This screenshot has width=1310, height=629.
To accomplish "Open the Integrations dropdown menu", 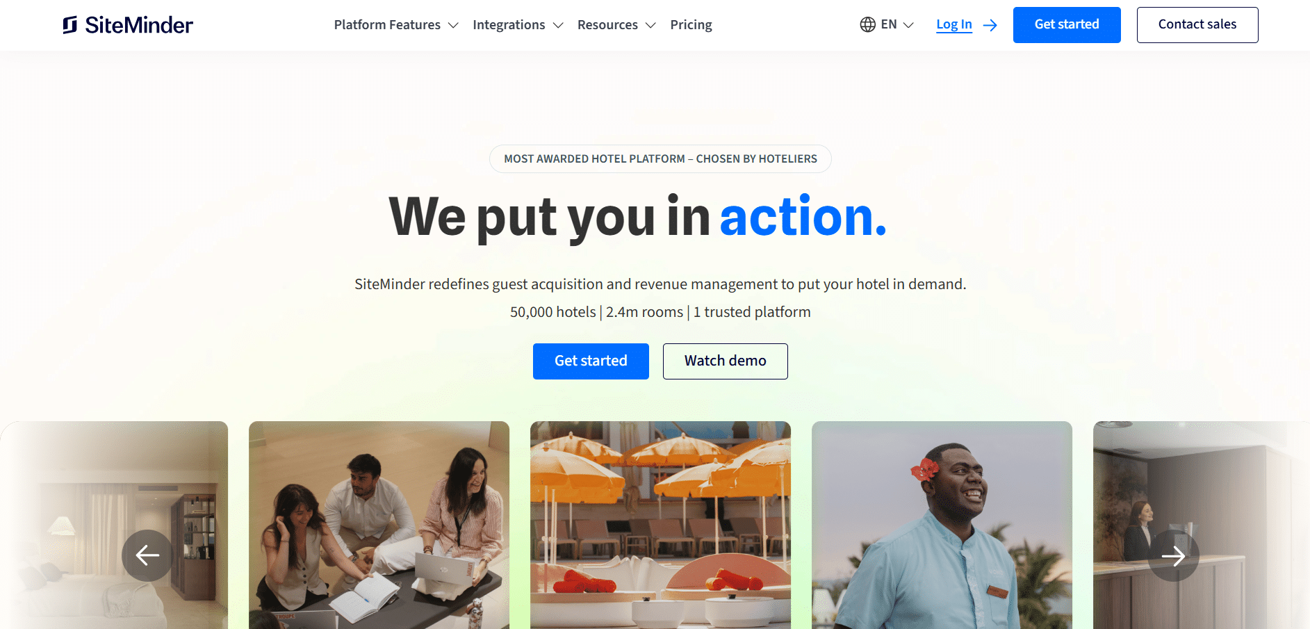I will (x=518, y=25).
